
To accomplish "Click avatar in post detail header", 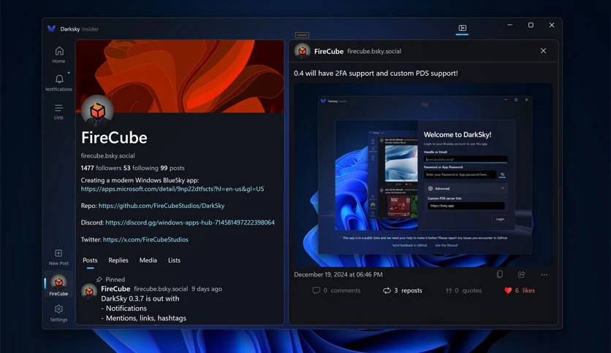I will click(303, 51).
